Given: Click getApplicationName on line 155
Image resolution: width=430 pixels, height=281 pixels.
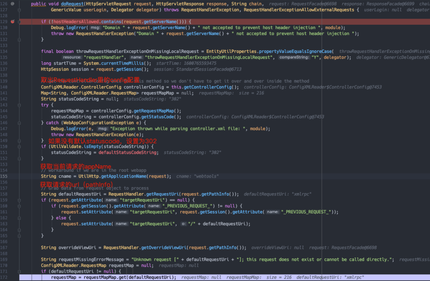Looking at the screenshot, I should [x=124, y=176].
